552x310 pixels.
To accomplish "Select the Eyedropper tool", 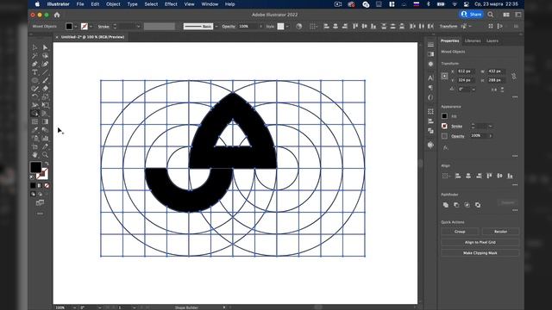I will click(34, 130).
